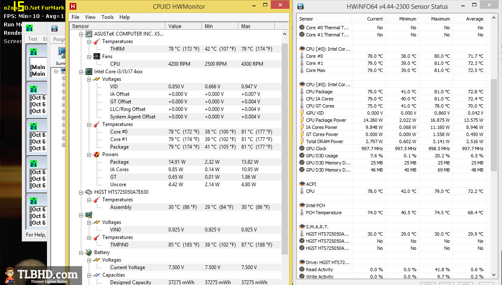
Task: Click the Core #0 Thermal sensor icon
Action: click(302, 28)
